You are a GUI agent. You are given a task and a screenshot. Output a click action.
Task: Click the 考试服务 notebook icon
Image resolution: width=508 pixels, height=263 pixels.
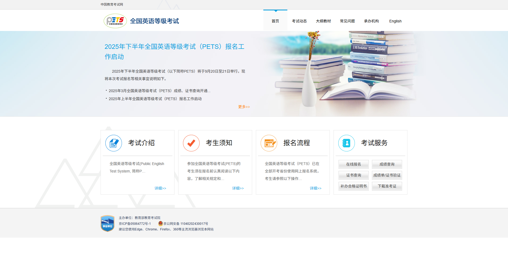coord(346,143)
